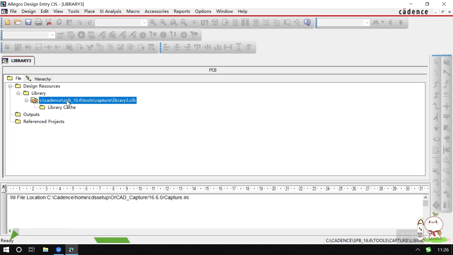Click the 11:26 taskbar clock
The image size is (453, 255).
point(443,250)
